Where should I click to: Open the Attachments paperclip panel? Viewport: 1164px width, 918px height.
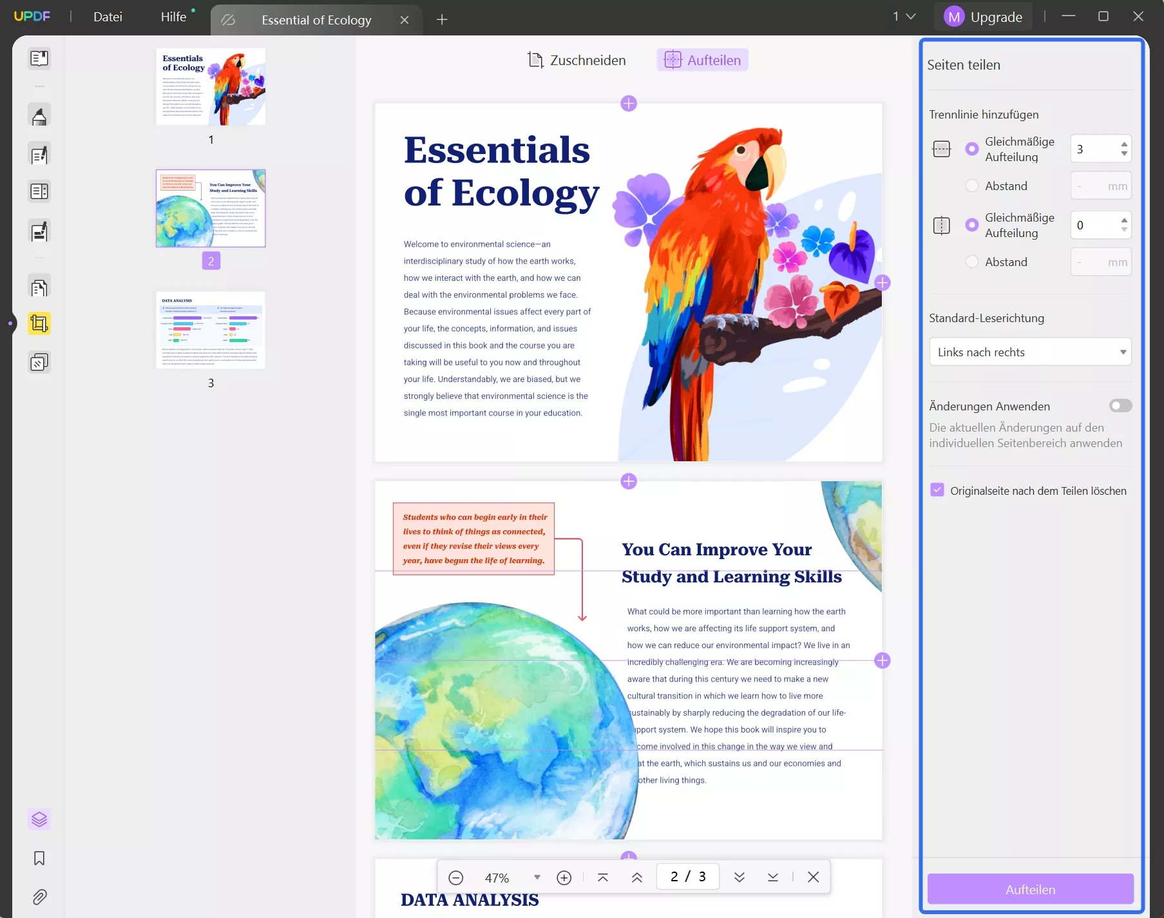pos(39,897)
